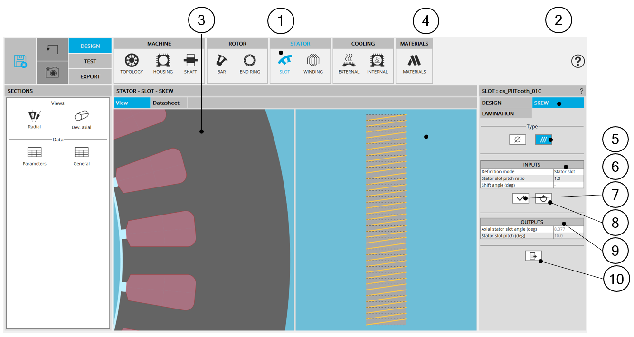This screenshot has width=634, height=337.
Task: Switch to the Datasheet tab
Action: point(166,103)
